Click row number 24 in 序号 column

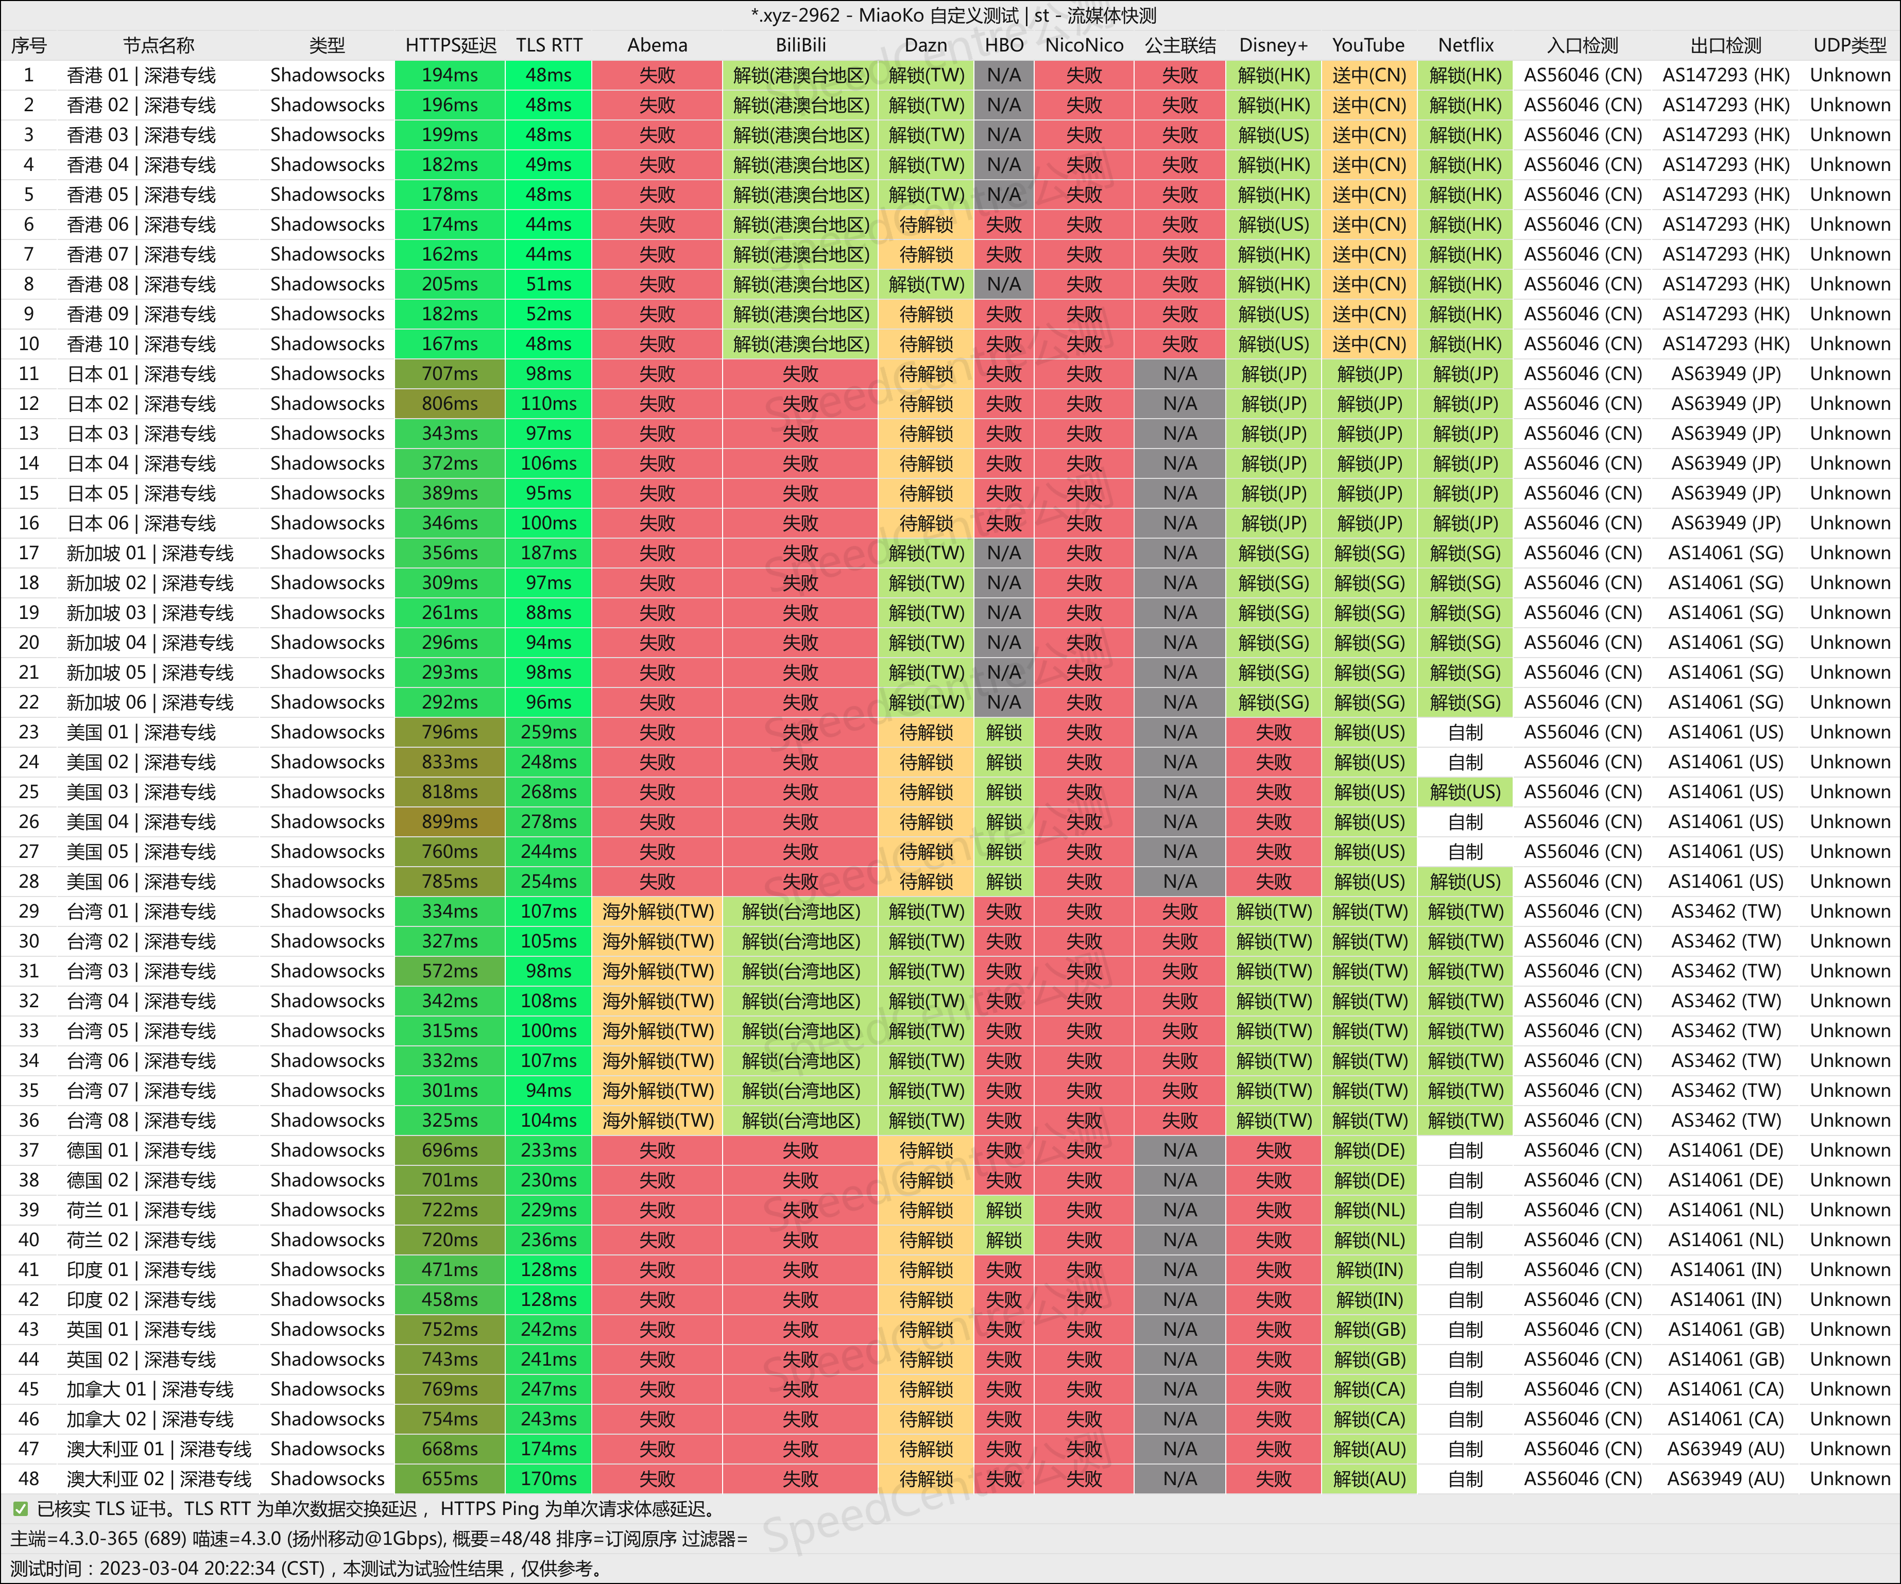pos(29,762)
